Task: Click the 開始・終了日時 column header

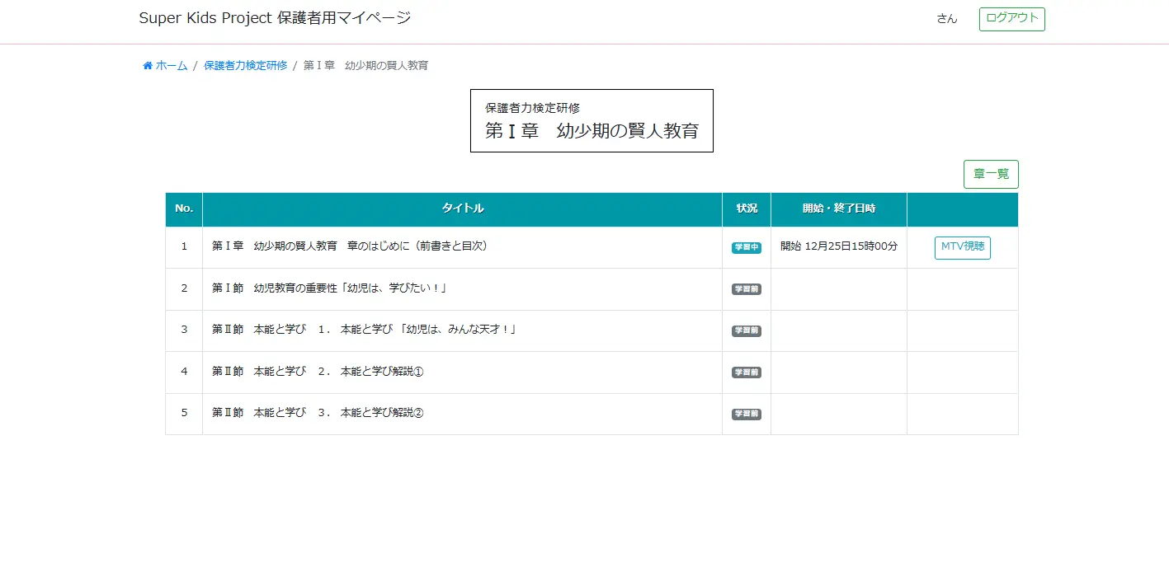Action: pyautogui.click(x=838, y=209)
